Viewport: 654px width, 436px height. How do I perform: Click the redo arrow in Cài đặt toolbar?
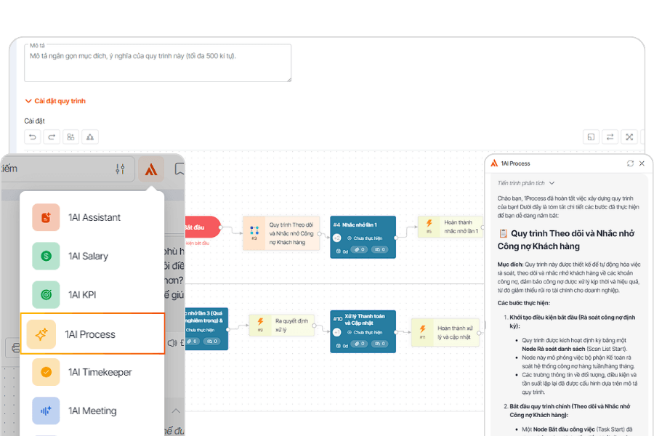point(51,137)
